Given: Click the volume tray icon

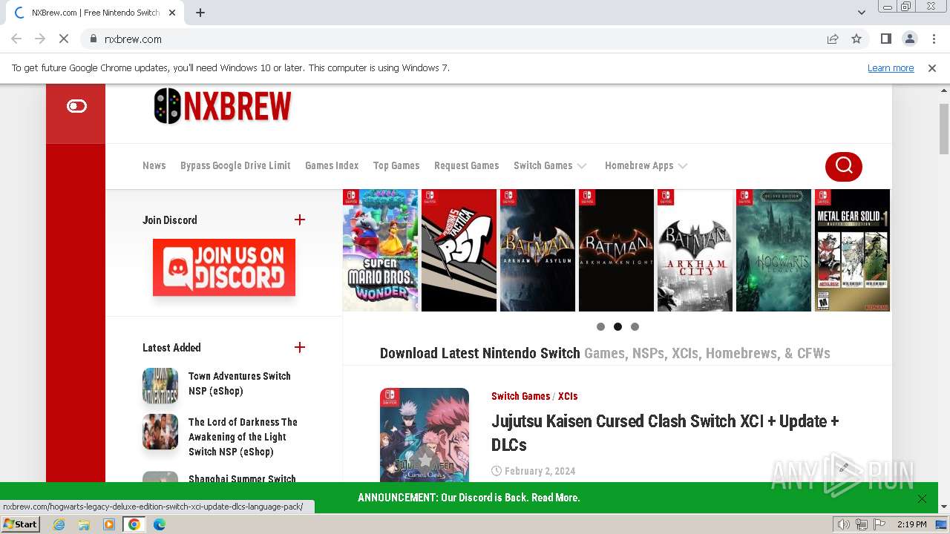Looking at the screenshot, I should (843, 524).
